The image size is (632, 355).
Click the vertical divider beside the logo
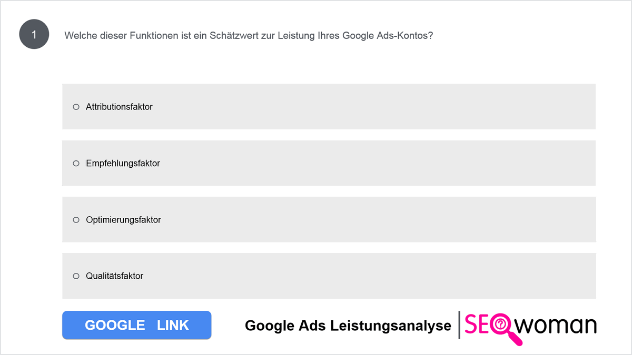coord(459,325)
